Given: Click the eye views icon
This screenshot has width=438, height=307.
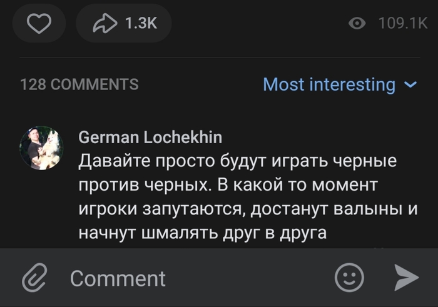Looking at the screenshot, I should [357, 24].
